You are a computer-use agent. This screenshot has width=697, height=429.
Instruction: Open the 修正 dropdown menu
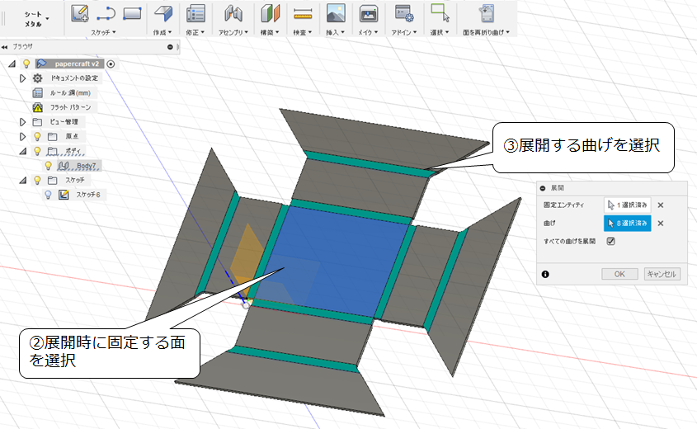[195, 32]
